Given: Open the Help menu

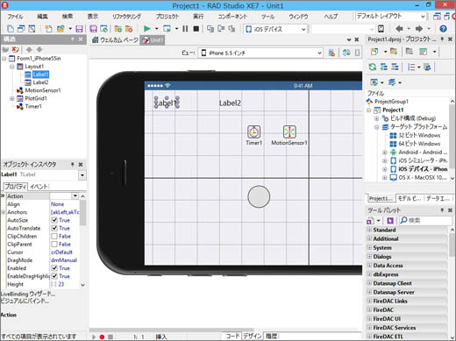Looking at the screenshot, I should tap(331, 17).
